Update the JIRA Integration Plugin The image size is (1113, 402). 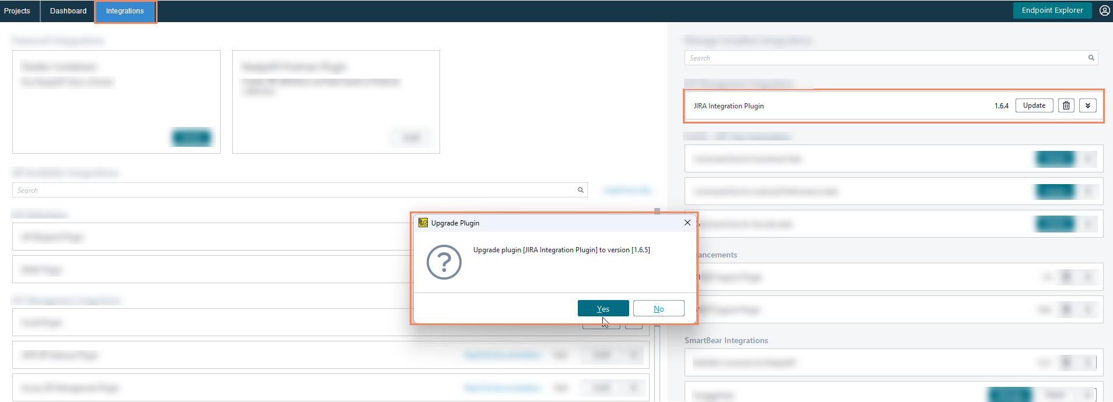[1034, 105]
